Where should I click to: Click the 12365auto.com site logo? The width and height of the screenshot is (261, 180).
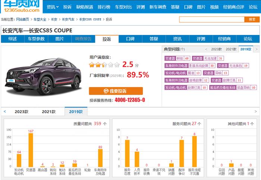click(22, 6)
